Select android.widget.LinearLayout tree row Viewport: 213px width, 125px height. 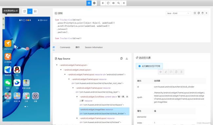[x=77, y=70]
